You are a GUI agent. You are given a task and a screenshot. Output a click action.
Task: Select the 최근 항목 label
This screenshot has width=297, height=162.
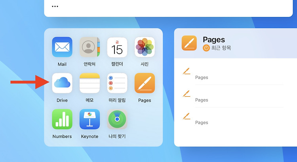pos(221,48)
